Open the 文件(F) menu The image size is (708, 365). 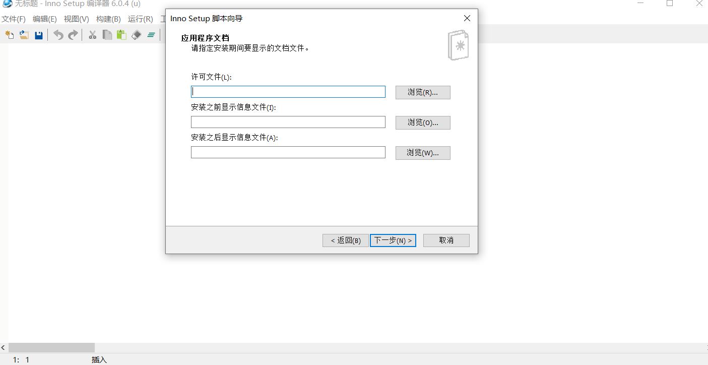[x=14, y=19]
